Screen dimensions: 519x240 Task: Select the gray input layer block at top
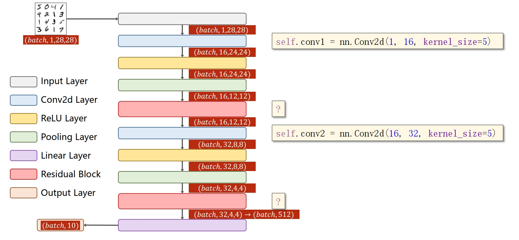click(182, 19)
